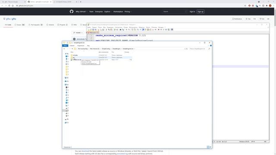Click Redo icon in Notepad++ toolbar
276x155 pixels.
(117, 30)
